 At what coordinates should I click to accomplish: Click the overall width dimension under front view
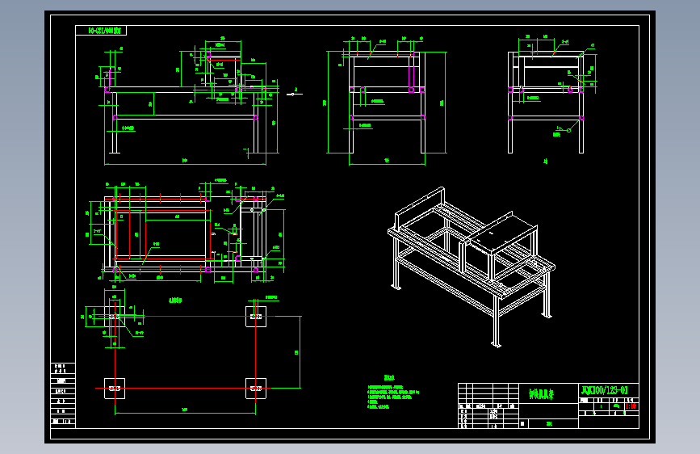(x=185, y=162)
